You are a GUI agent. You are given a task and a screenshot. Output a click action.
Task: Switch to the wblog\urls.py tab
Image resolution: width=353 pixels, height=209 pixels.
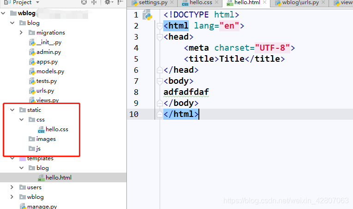pos(300,3)
